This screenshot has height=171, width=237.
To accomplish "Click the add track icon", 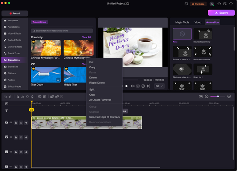I will pyautogui.click(x=7, y=104).
